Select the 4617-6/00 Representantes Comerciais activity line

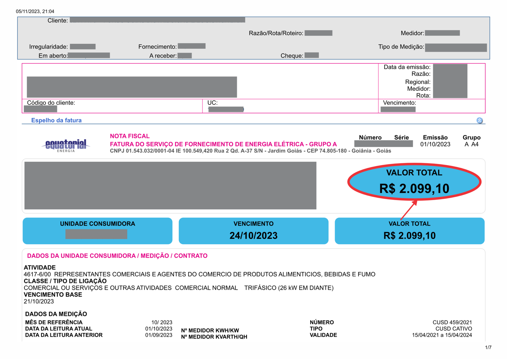tap(199, 274)
